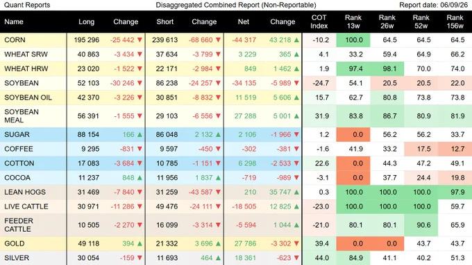Click SUGAR Rank 13w cell 0.0
The image size is (472, 265).
pyautogui.click(x=353, y=134)
